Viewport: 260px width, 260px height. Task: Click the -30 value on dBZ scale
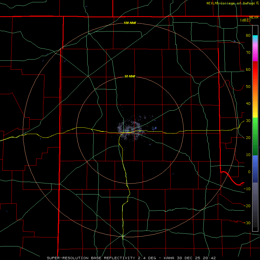point(247,223)
